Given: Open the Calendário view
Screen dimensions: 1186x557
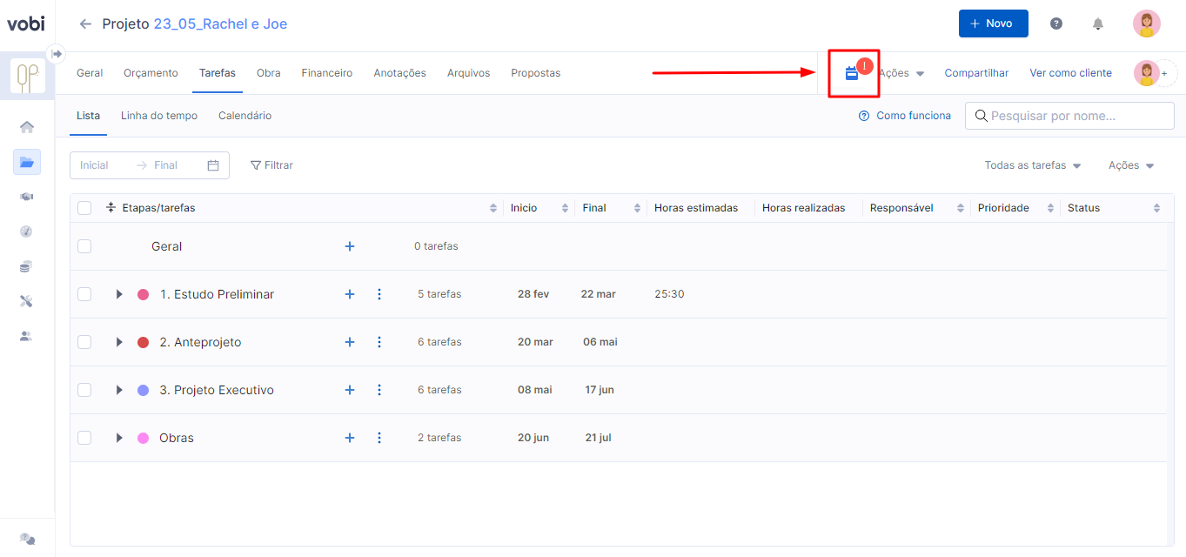Looking at the screenshot, I should (245, 116).
